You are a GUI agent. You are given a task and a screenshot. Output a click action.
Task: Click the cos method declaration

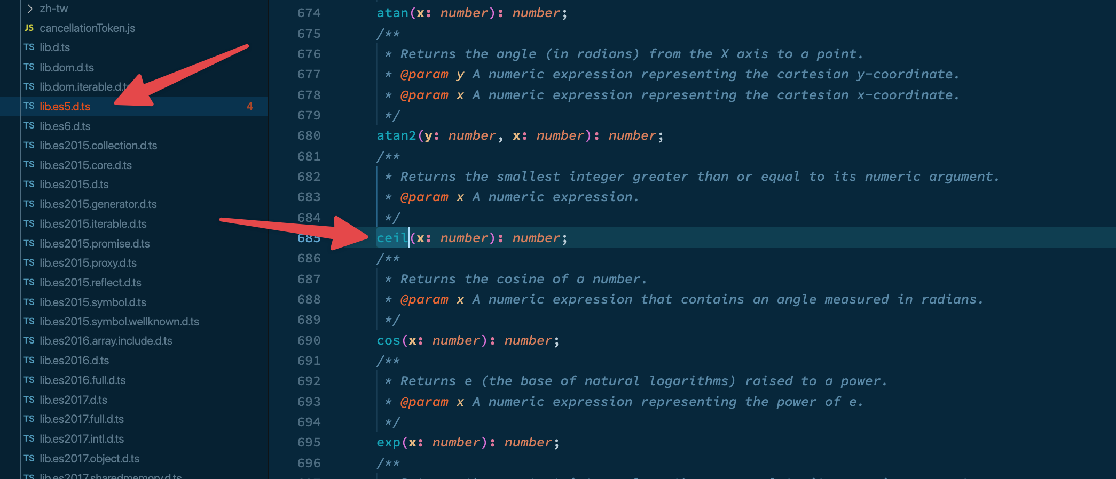[x=388, y=340]
